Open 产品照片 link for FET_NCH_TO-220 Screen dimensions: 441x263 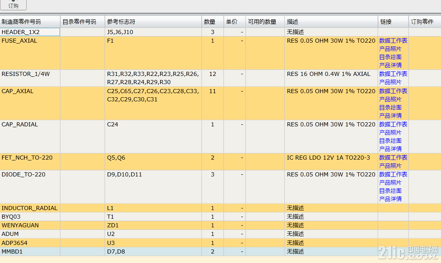390,166
